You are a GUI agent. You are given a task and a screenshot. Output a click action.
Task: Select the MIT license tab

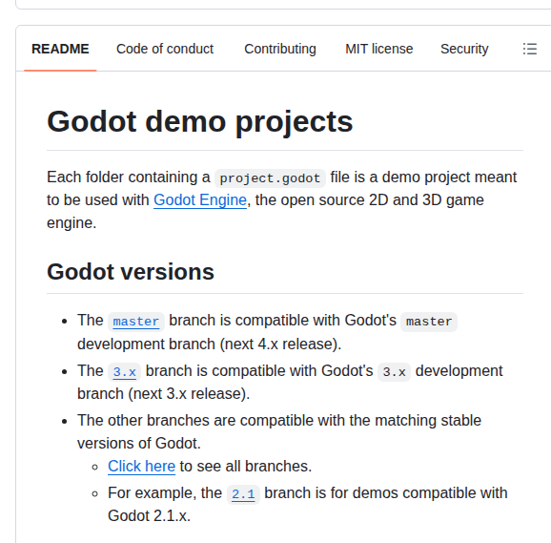click(378, 49)
